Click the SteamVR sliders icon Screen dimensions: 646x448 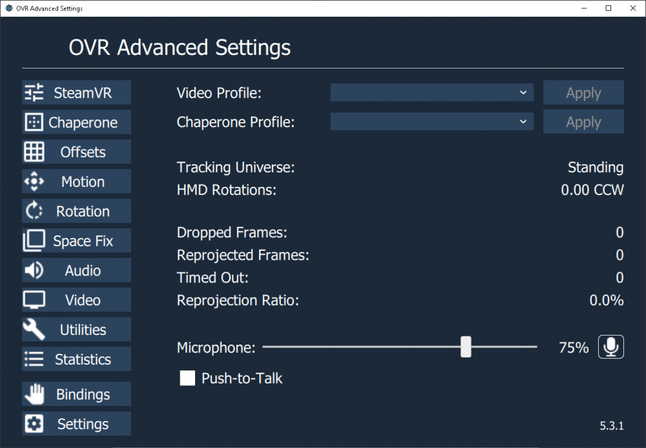34,92
